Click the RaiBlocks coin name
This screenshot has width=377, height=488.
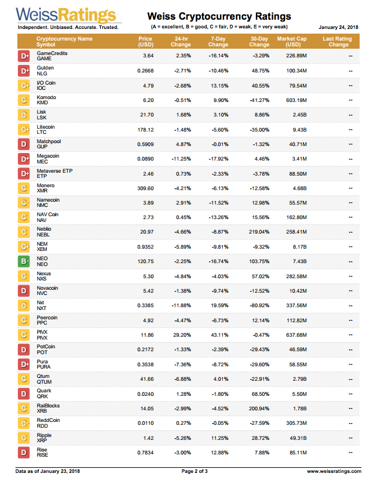(x=48, y=406)
